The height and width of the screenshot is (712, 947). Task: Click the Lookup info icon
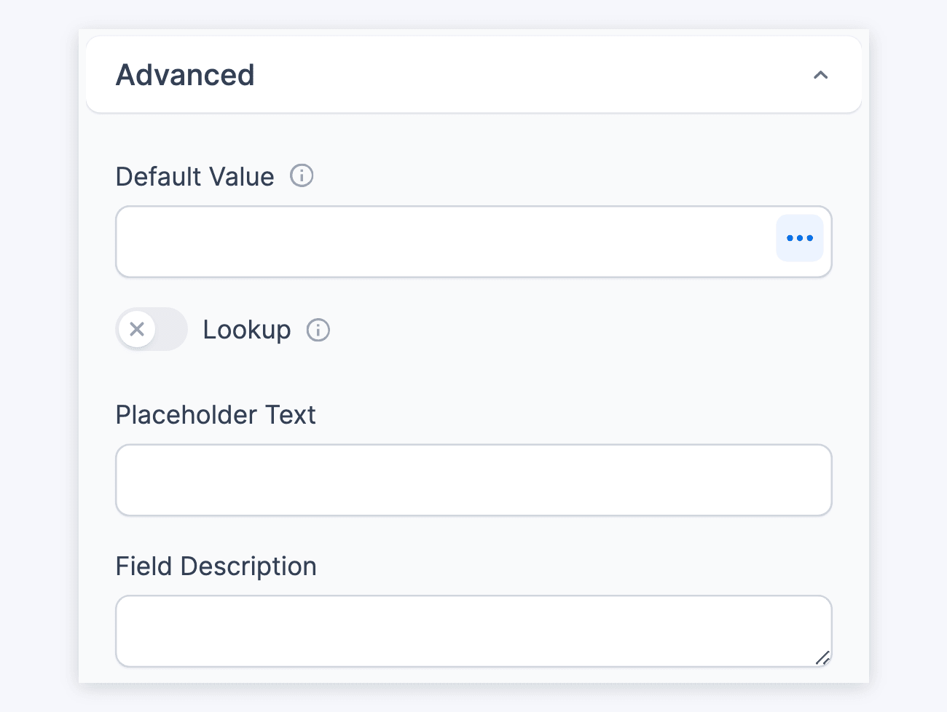pos(318,330)
